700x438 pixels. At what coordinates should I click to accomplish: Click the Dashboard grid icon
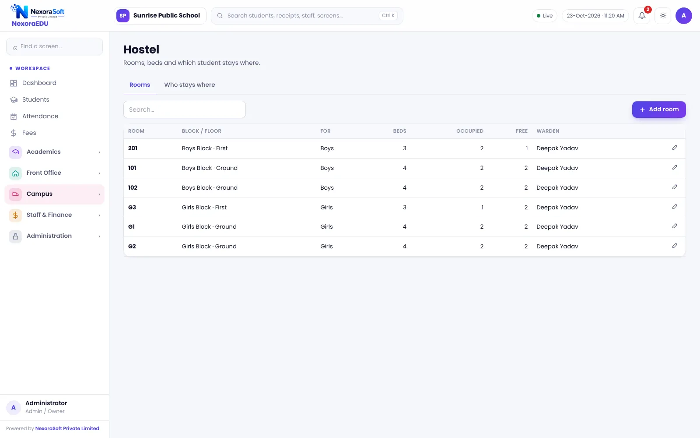coord(14,83)
